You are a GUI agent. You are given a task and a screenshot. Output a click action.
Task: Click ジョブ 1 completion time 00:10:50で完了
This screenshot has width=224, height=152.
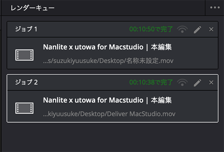(x=151, y=29)
